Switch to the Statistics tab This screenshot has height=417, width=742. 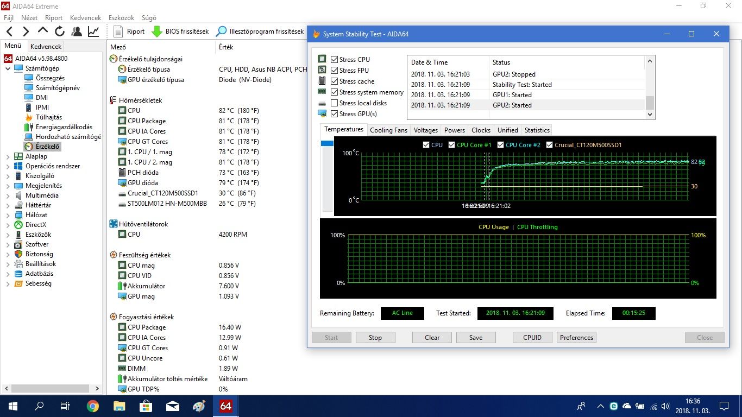pyautogui.click(x=537, y=130)
